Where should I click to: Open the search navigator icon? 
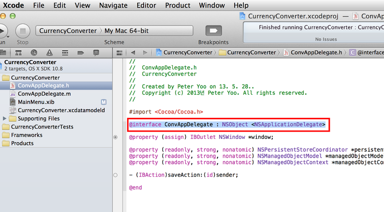pyautogui.click(x=34, y=52)
